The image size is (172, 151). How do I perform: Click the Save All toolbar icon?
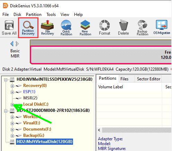pyautogui.click(x=9, y=28)
